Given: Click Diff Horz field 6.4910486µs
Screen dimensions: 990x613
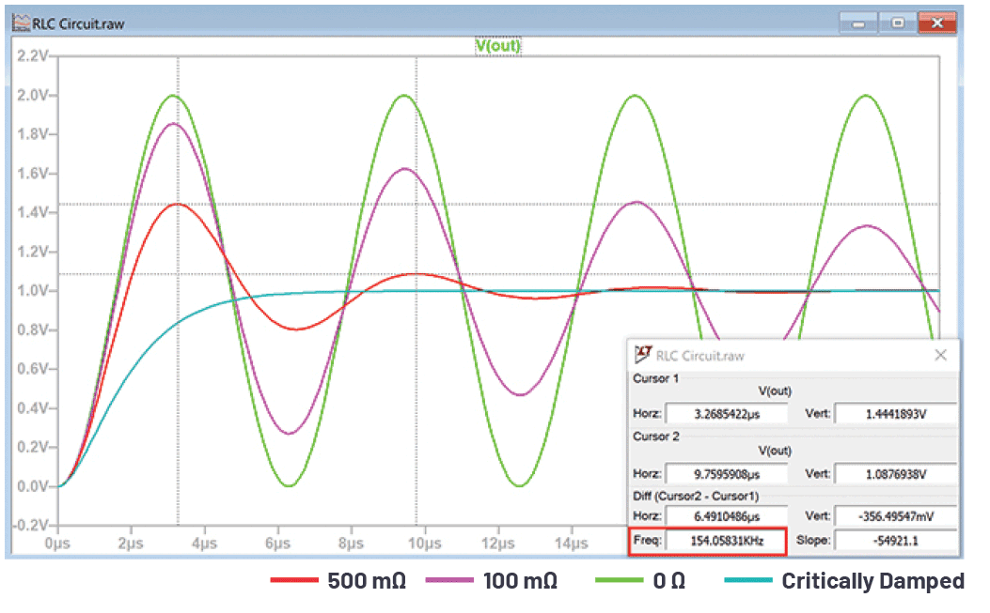Looking at the screenshot, I should [727, 516].
